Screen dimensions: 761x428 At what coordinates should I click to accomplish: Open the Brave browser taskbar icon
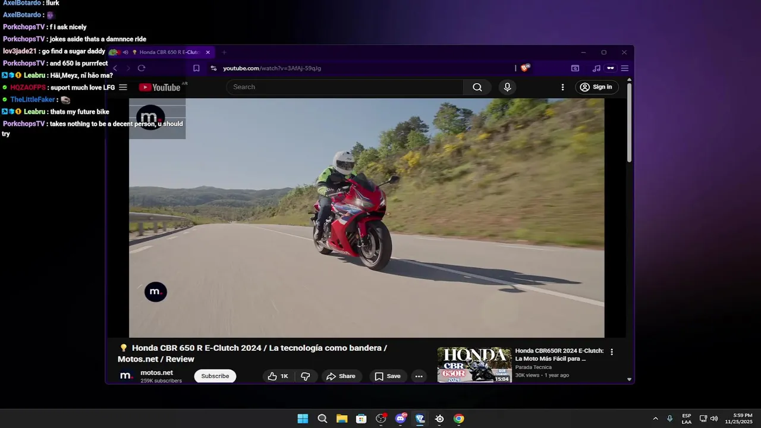point(420,418)
